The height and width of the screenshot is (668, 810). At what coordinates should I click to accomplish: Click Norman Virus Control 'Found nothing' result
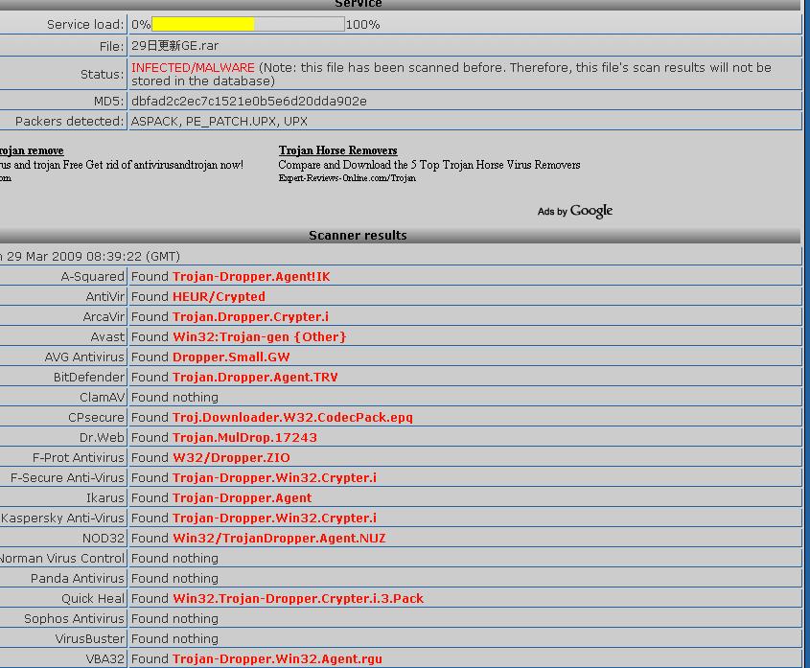pos(174,559)
